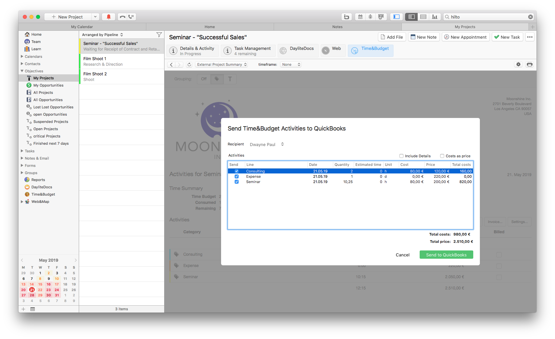This screenshot has height=339, width=555.
Task: Enable the Include Details checkbox
Action: [x=401, y=156]
